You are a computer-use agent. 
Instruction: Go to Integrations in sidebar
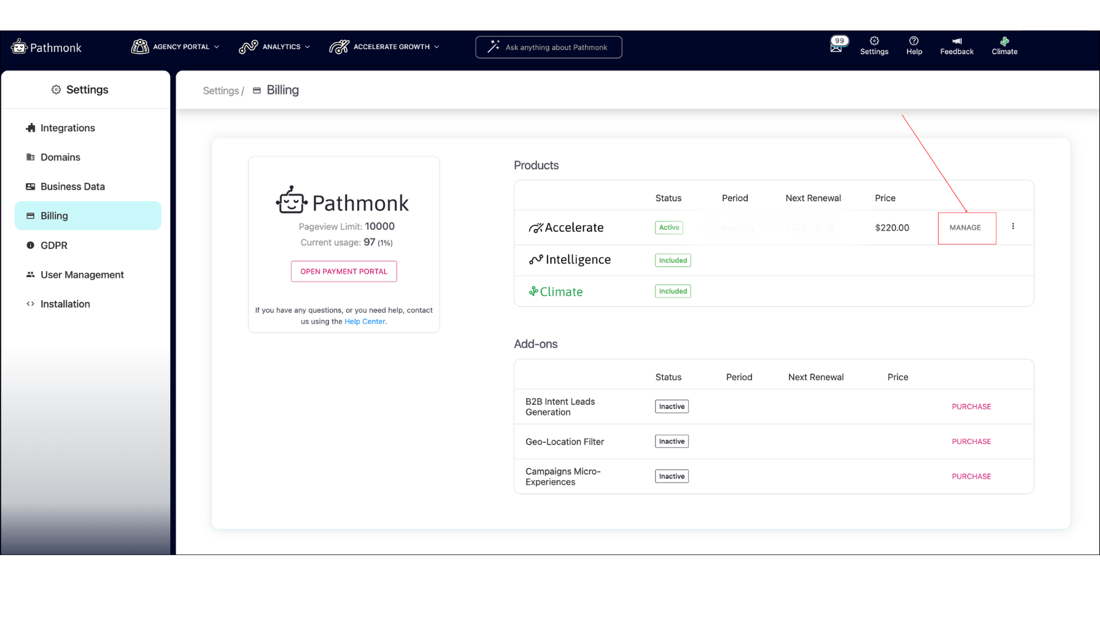(68, 128)
